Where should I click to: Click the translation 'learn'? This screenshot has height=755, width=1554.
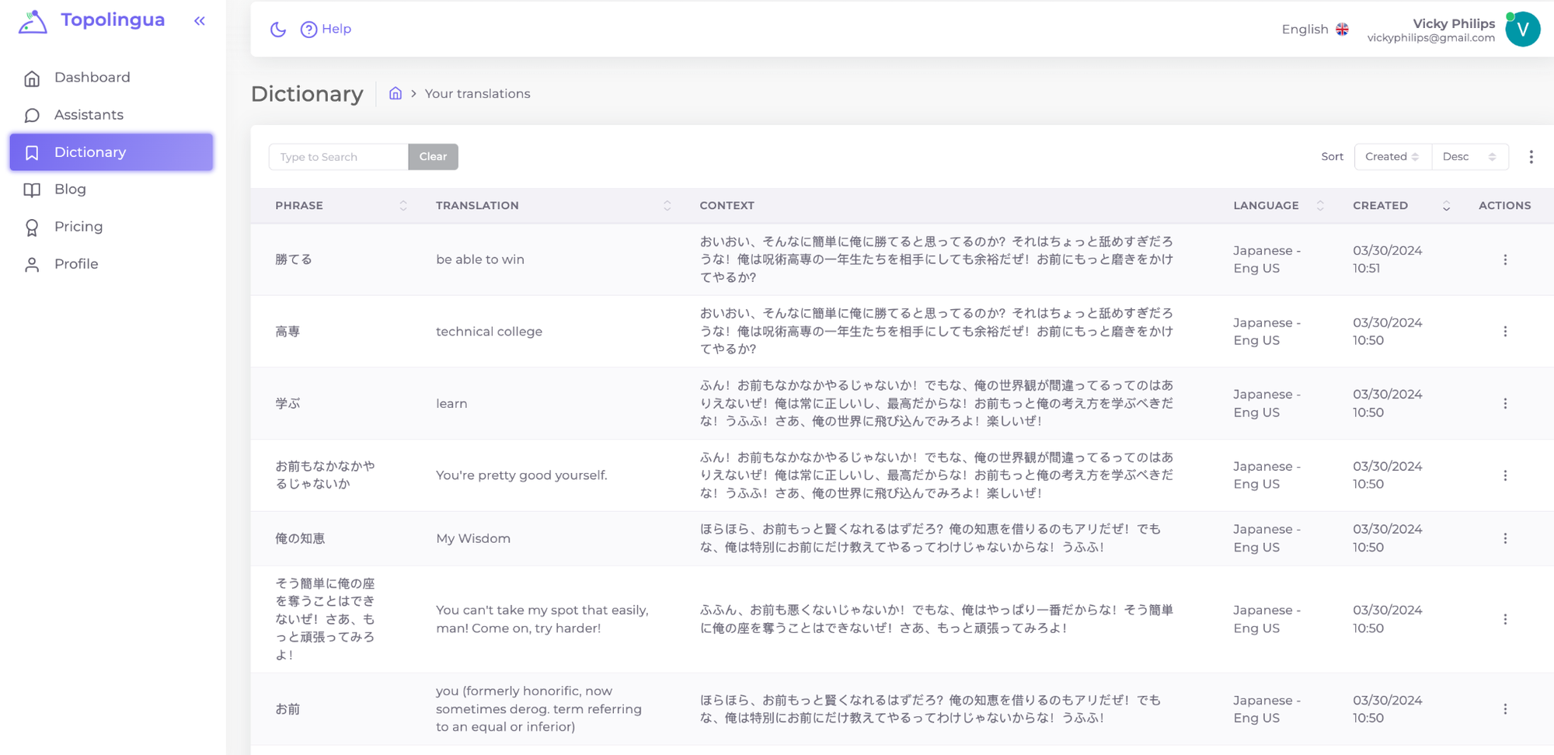(451, 404)
